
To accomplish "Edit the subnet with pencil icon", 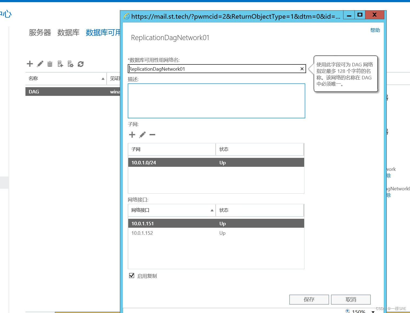I will 142,135.
